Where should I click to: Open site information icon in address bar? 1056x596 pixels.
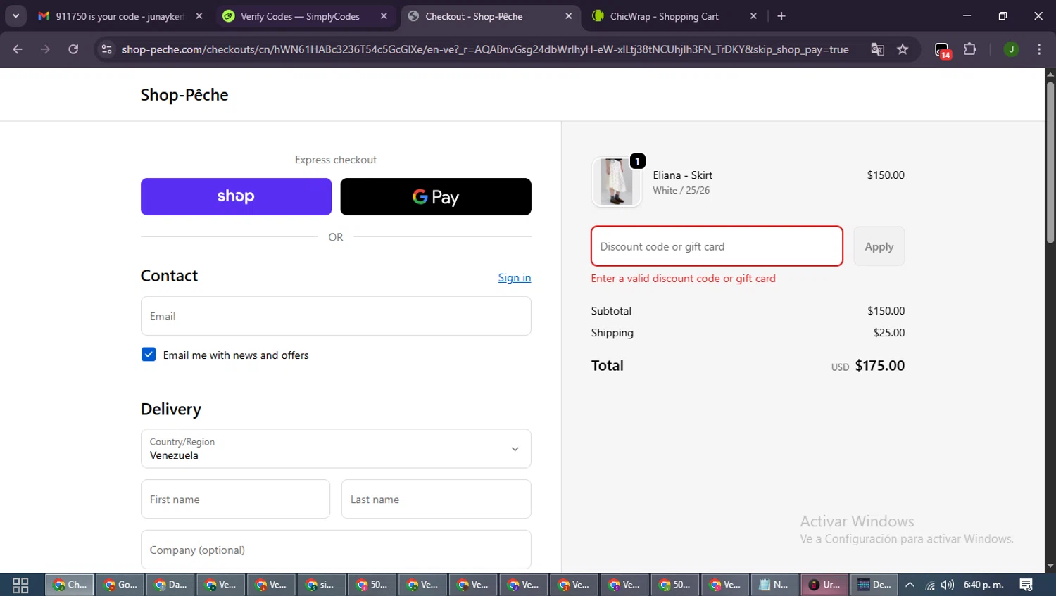[106, 49]
